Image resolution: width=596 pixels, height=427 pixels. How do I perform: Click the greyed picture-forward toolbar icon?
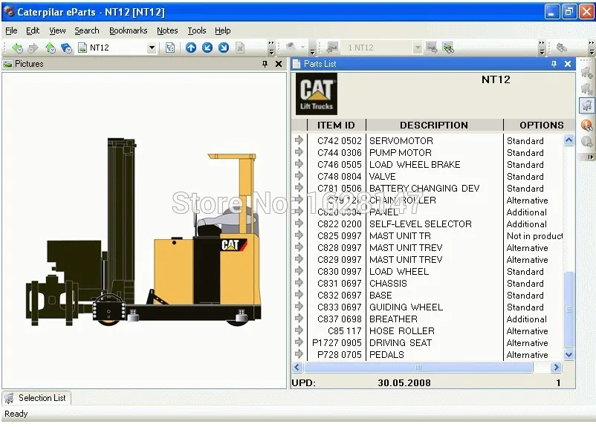point(432,48)
